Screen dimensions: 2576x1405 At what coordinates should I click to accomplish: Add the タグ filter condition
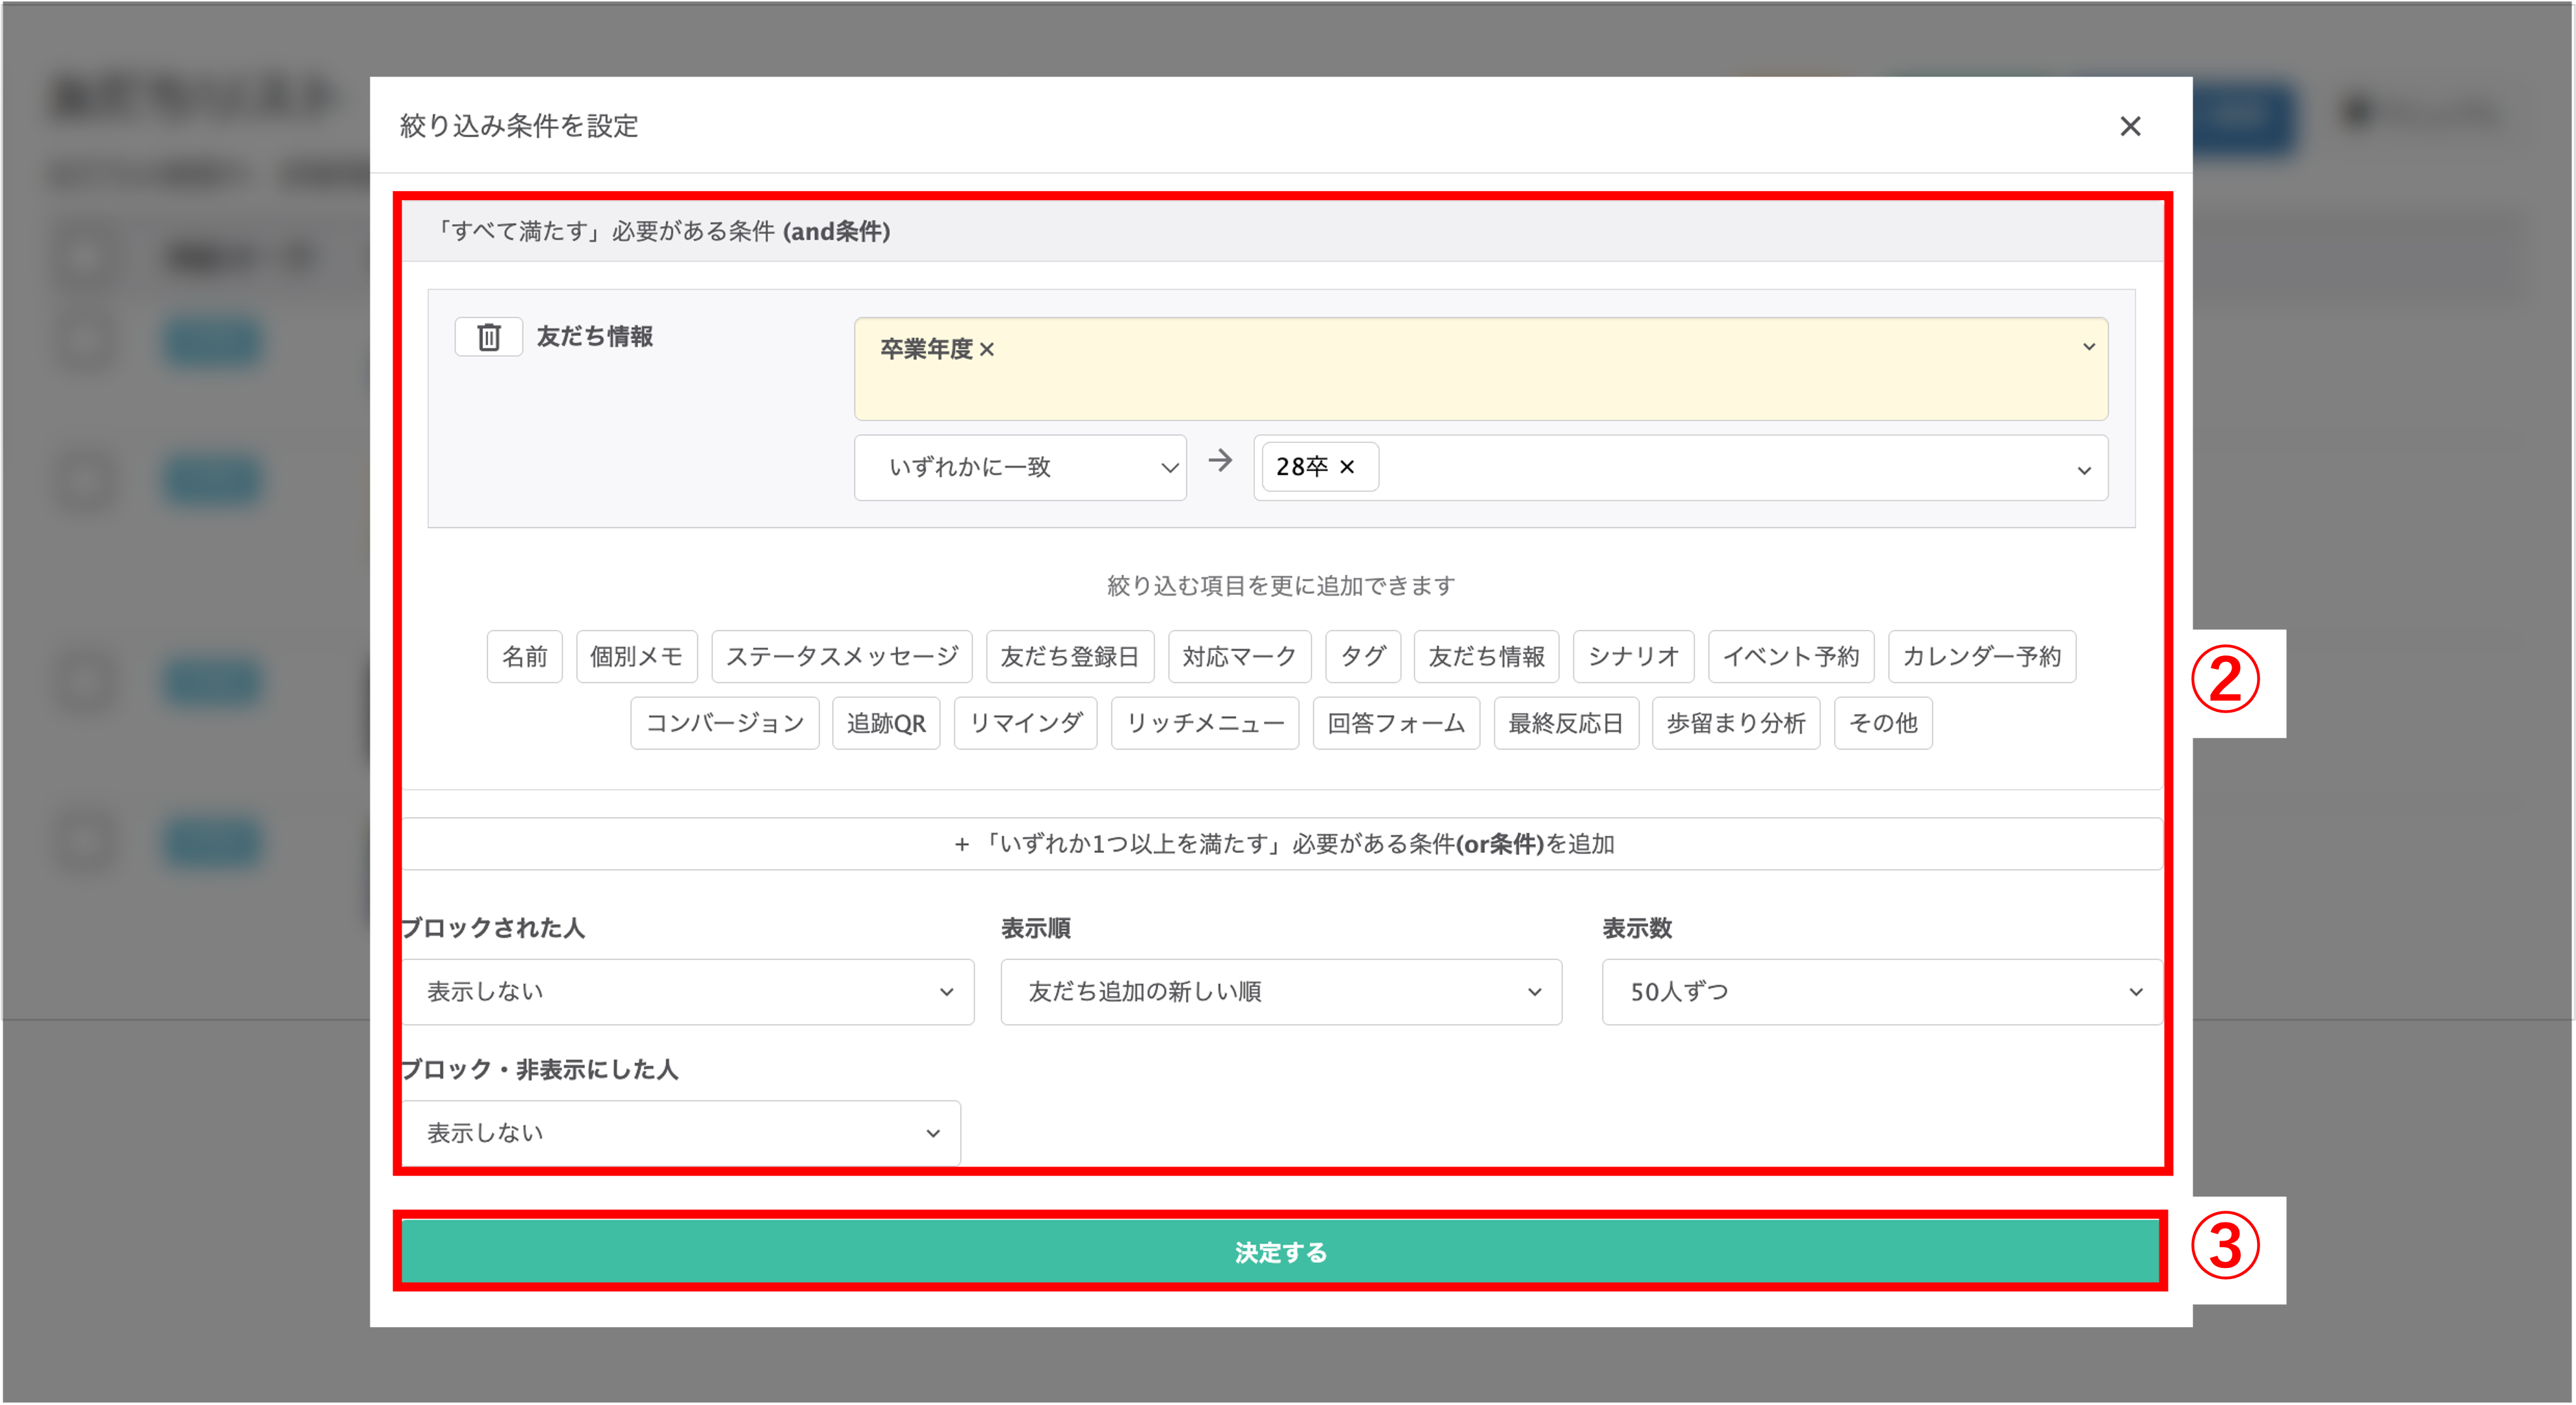pos(1362,657)
